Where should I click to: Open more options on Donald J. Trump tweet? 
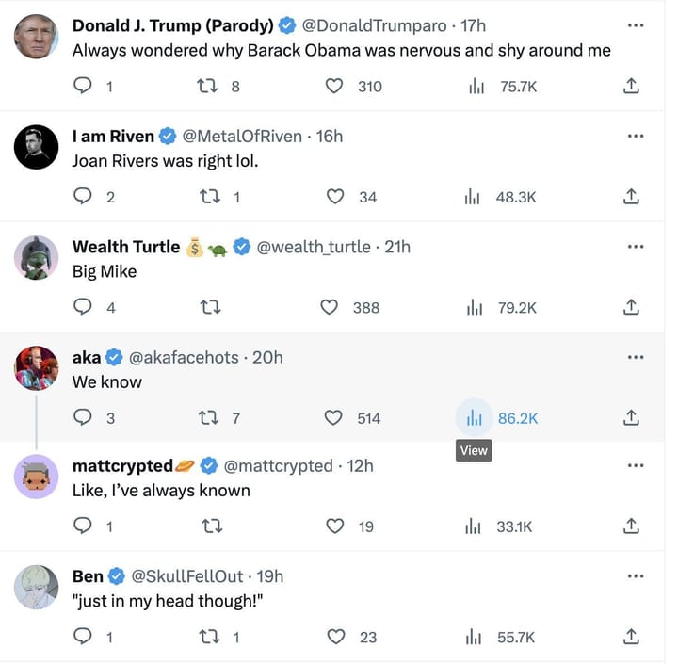tap(636, 25)
